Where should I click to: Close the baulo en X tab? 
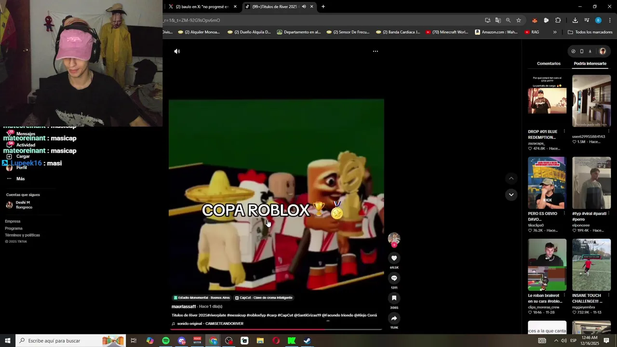click(x=235, y=7)
